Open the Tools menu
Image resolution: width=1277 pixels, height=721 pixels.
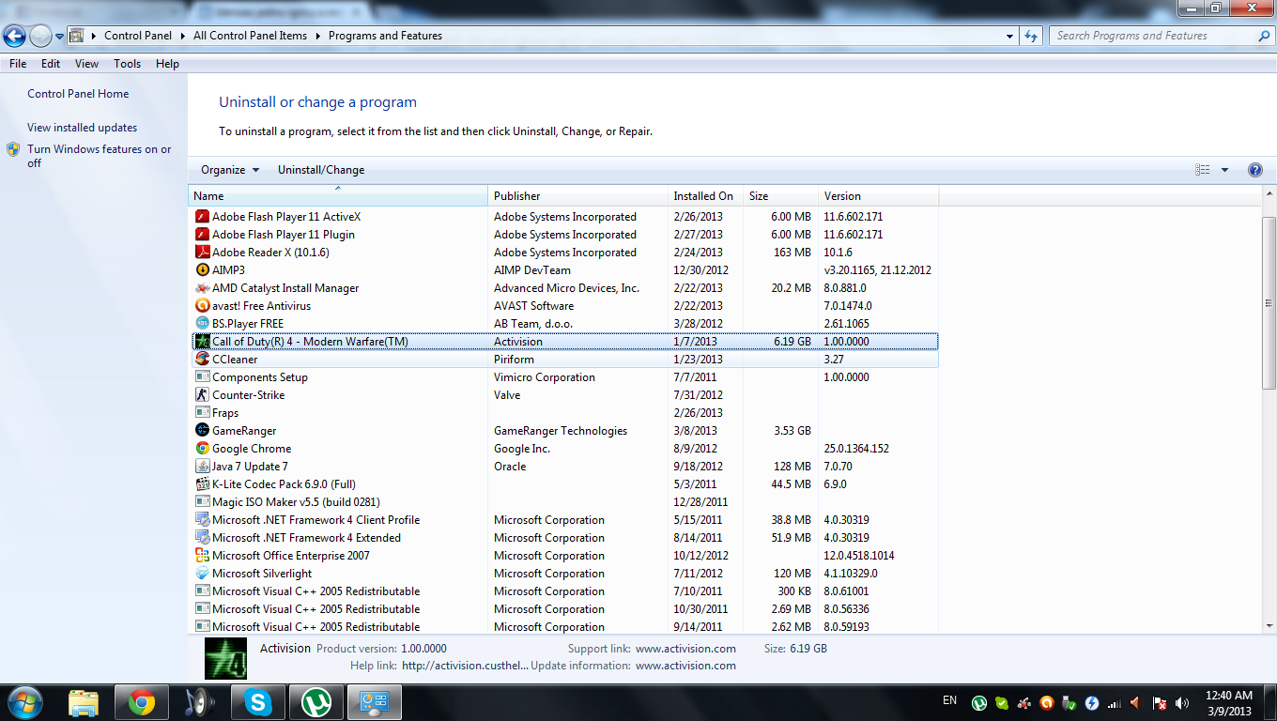(127, 64)
